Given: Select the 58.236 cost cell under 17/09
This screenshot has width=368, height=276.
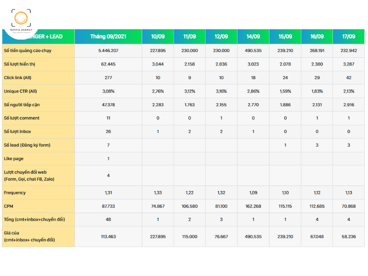Looking at the screenshot, I should point(349,236).
